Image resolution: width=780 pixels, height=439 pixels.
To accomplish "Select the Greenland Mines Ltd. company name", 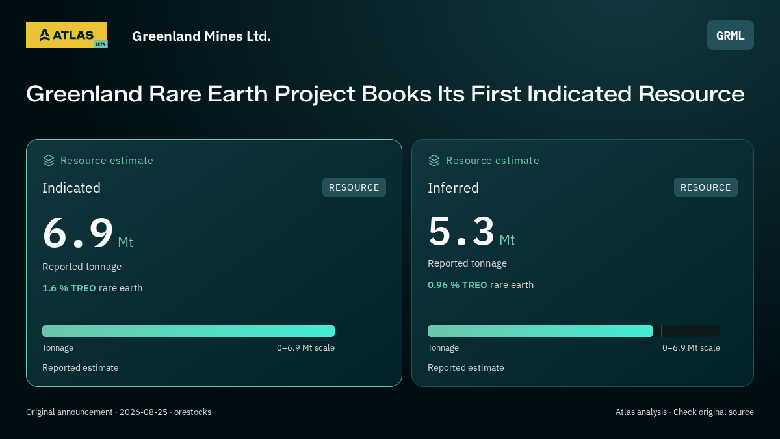I will (x=201, y=36).
